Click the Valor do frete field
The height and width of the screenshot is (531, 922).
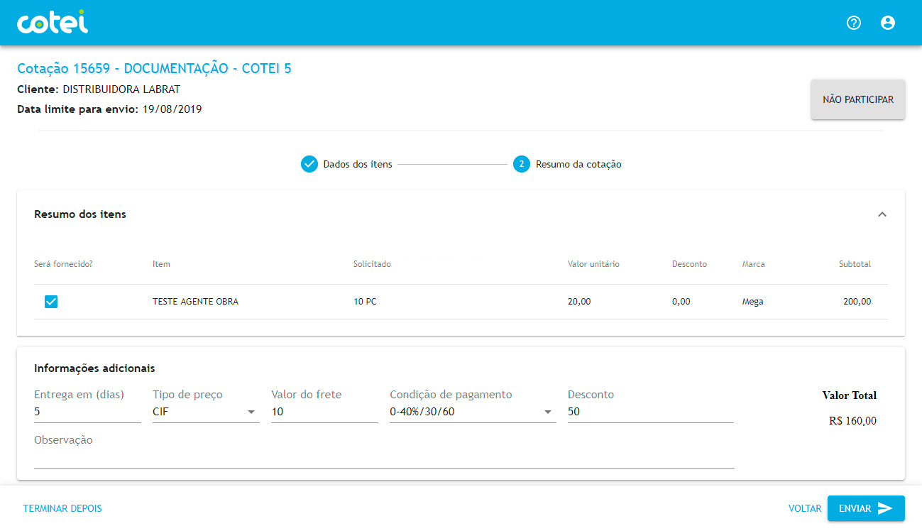324,412
